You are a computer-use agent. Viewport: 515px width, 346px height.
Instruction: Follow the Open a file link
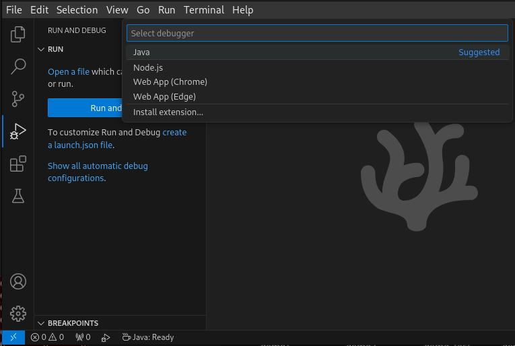[68, 71]
